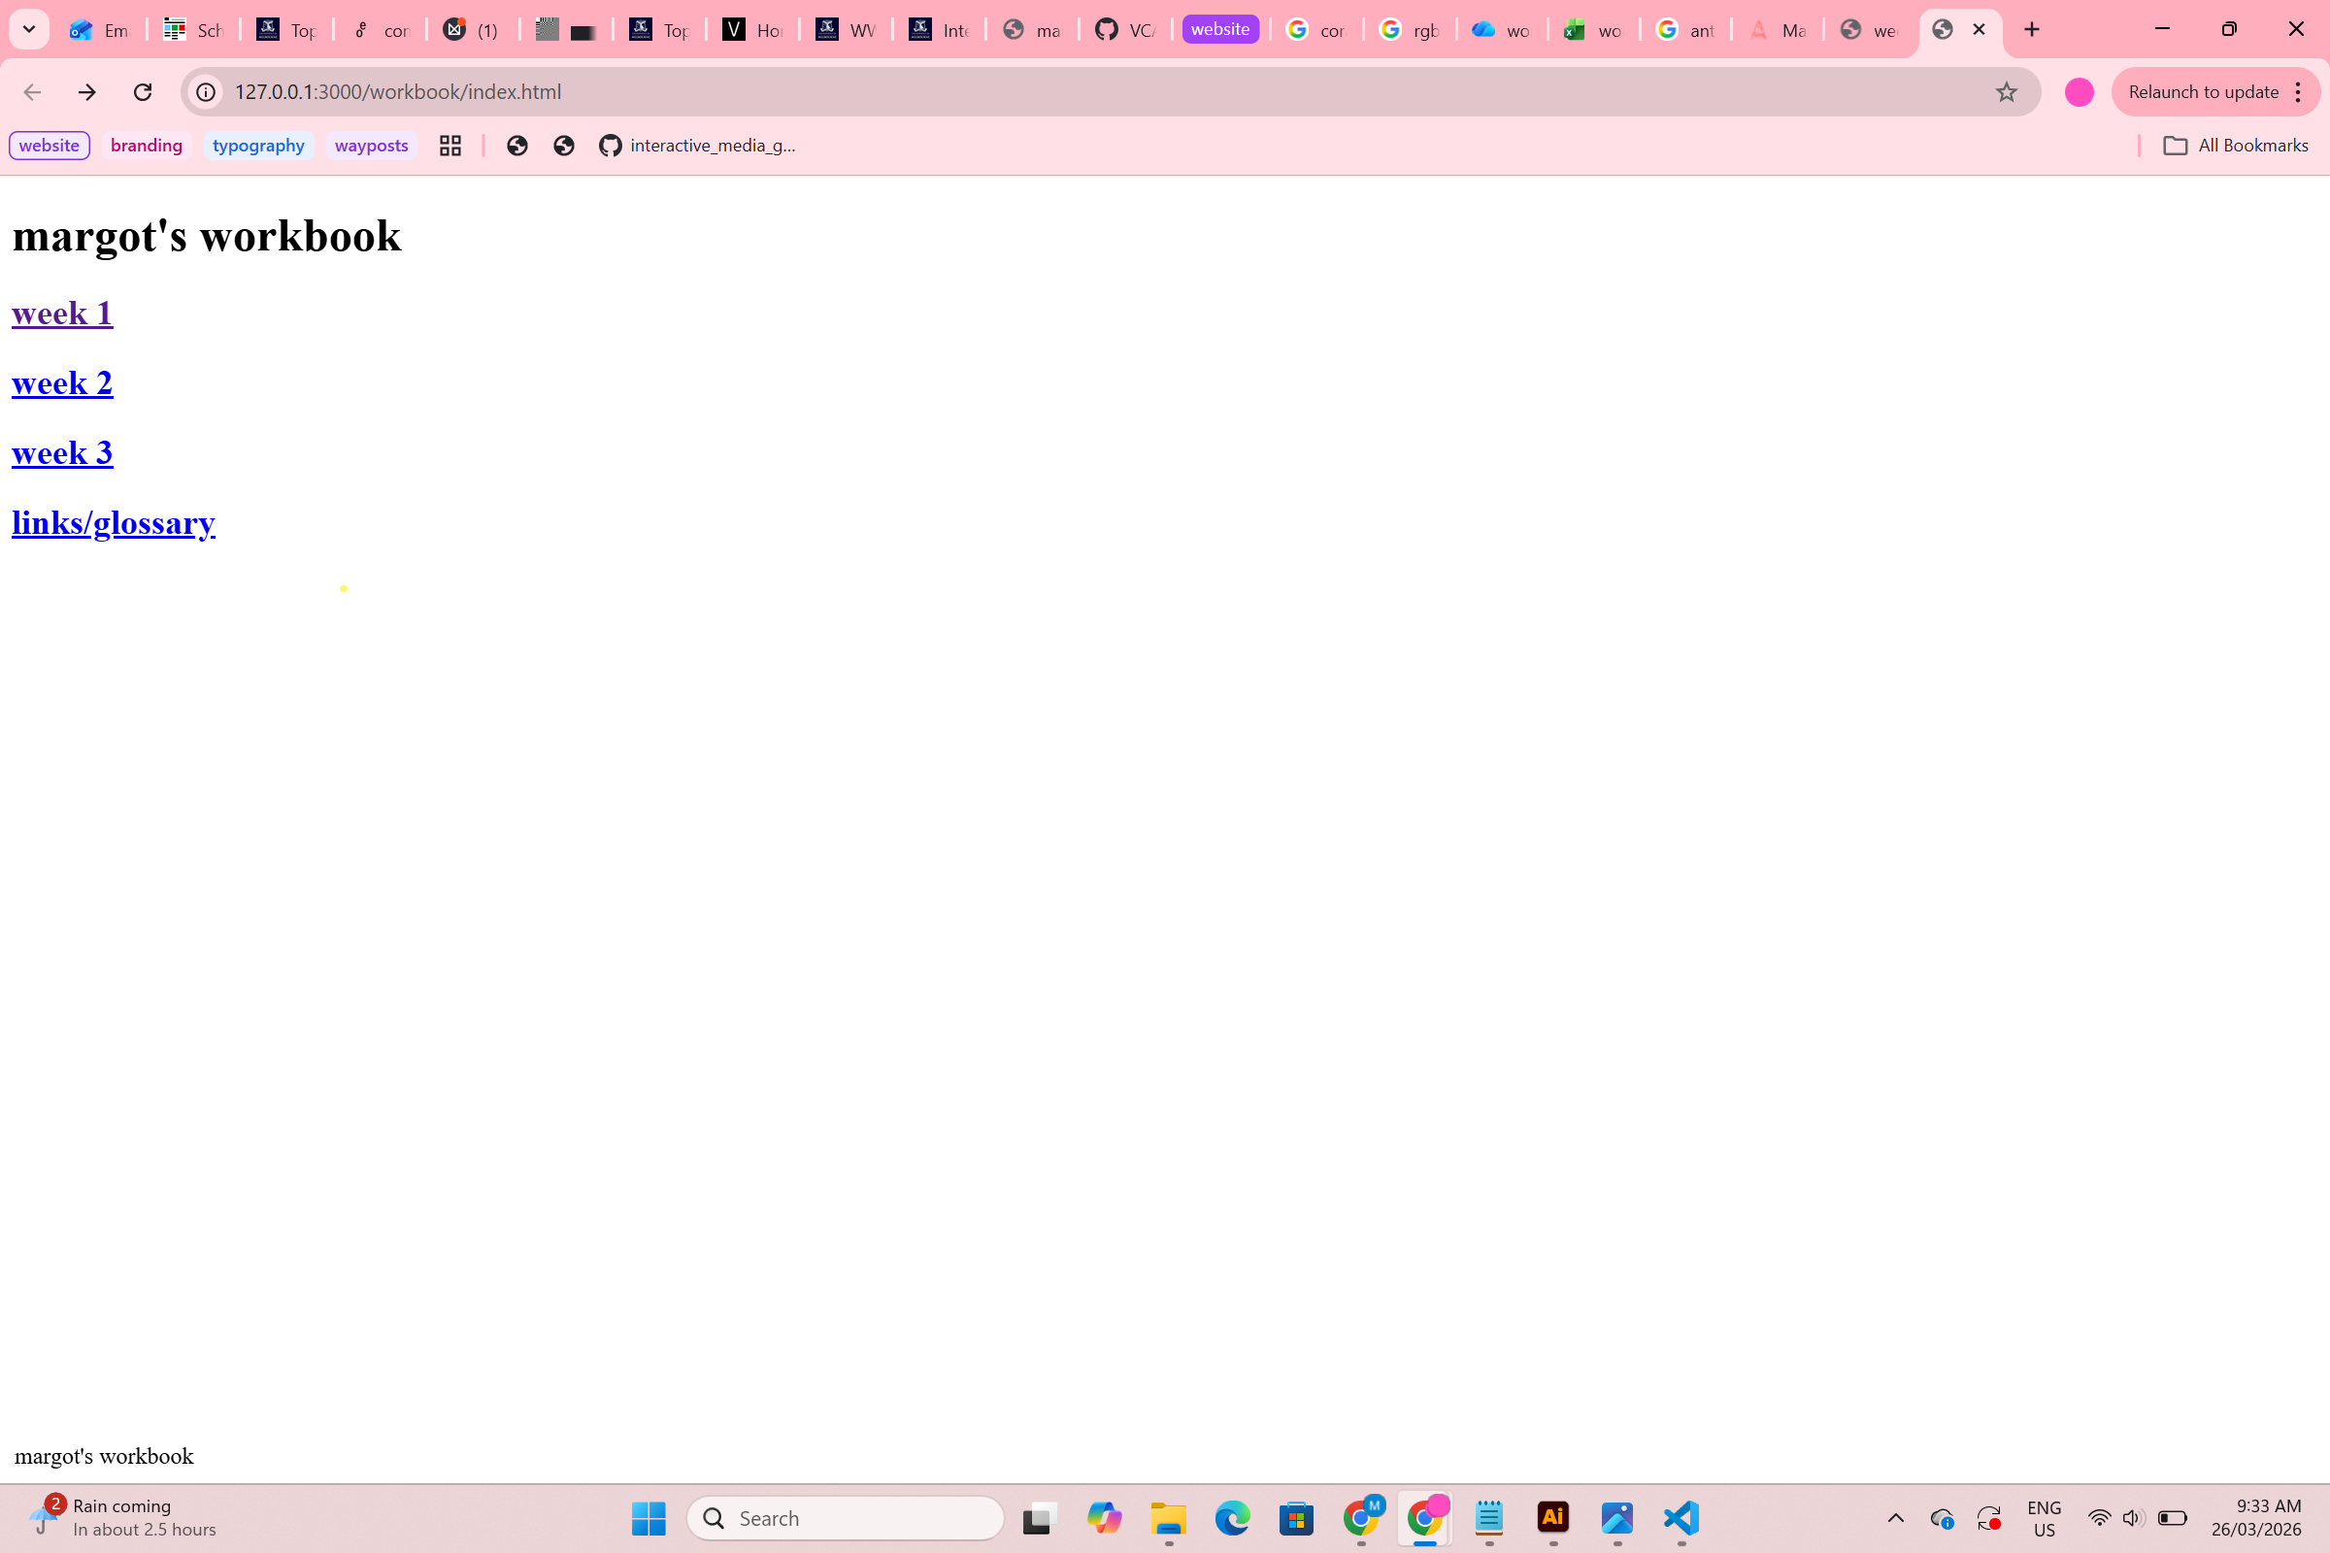
Task: Reload the current page
Action: click(143, 92)
